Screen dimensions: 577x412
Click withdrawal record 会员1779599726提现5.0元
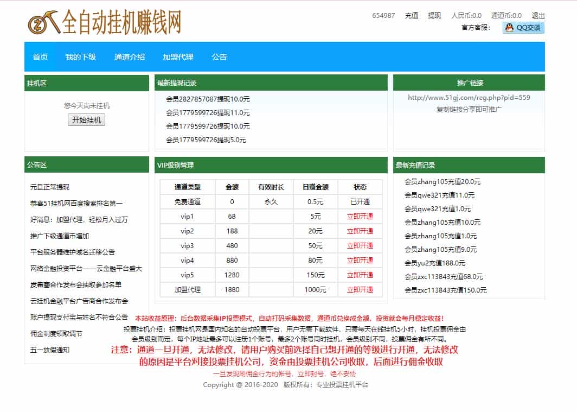coord(206,140)
